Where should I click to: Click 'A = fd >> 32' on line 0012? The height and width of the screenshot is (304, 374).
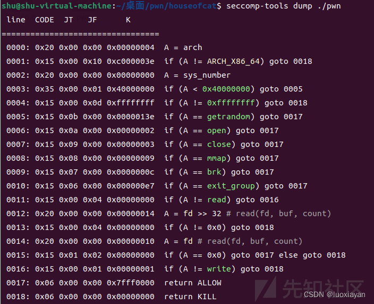[x=192, y=213]
